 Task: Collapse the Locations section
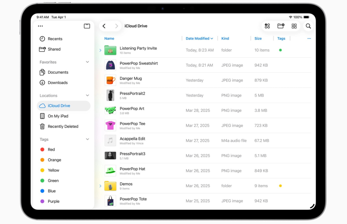point(87,96)
